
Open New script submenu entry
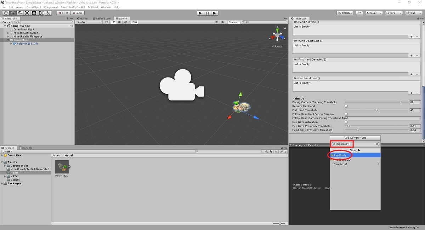[x=355, y=164]
